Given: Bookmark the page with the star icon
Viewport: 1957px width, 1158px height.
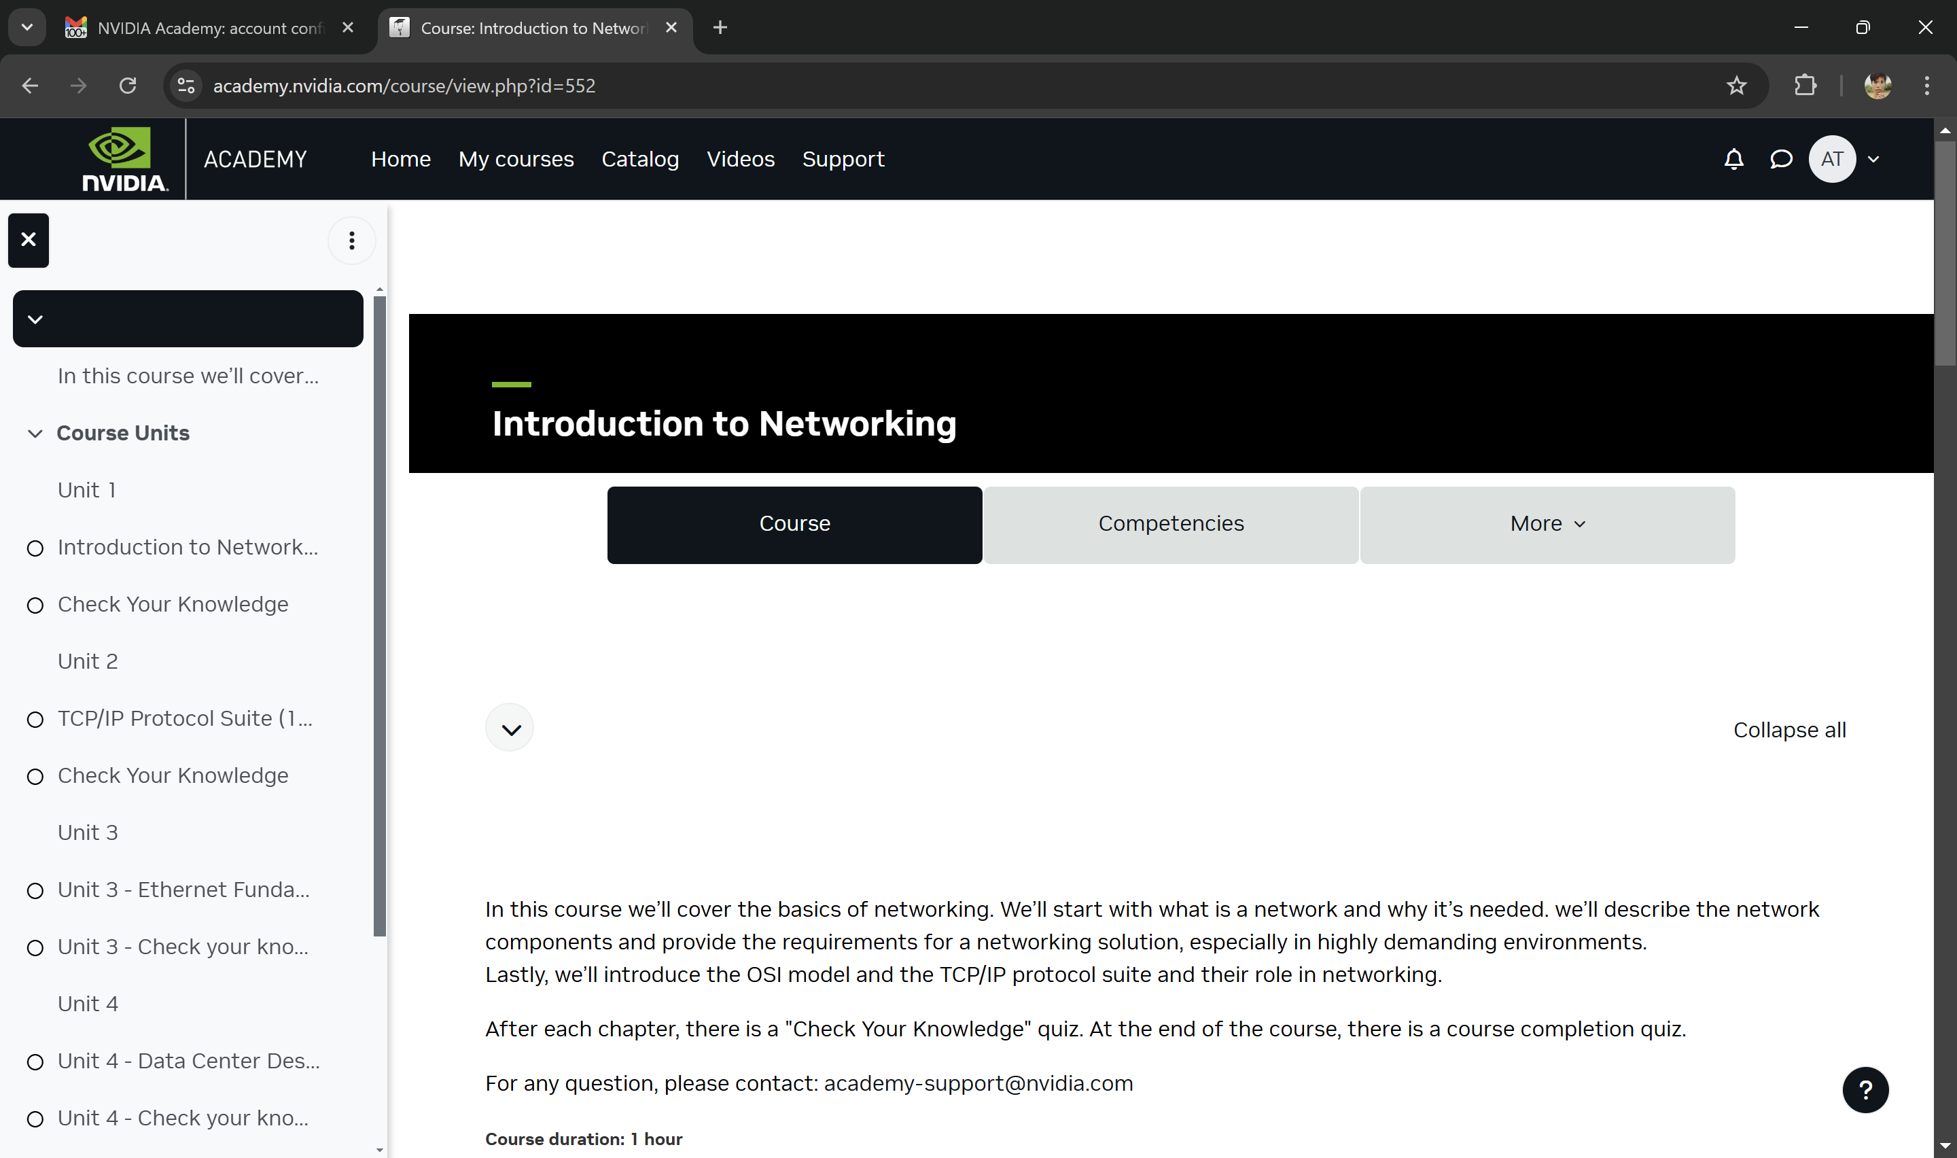Looking at the screenshot, I should [x=1736, y=86].
